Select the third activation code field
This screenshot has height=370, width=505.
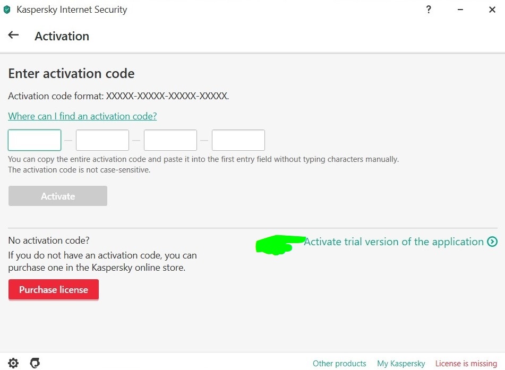point(170,140)
